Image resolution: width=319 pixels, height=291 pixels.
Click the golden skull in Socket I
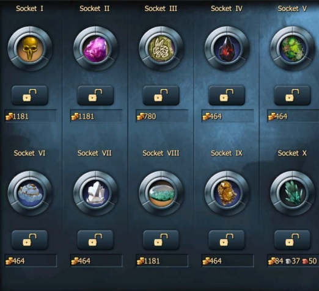tap(30, 49)
